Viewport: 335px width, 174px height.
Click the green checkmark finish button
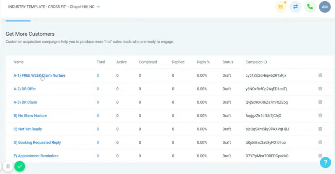tap(20, 166)
